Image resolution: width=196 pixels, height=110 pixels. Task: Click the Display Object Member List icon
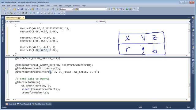tap(5, 13)
